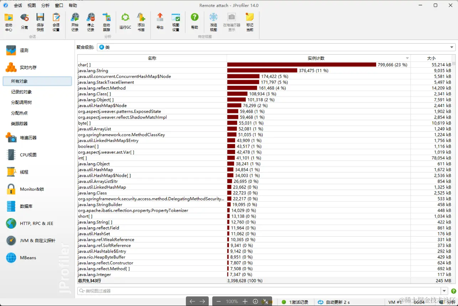Click the 自动更新 auto-update refresh icon
The width and height of the screenshot is (458, 306).
click(321, 302)
